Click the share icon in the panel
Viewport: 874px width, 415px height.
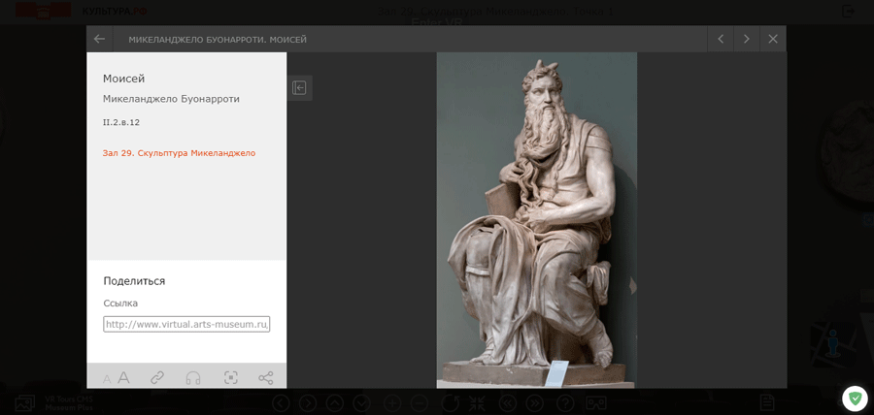pos(265,378)
